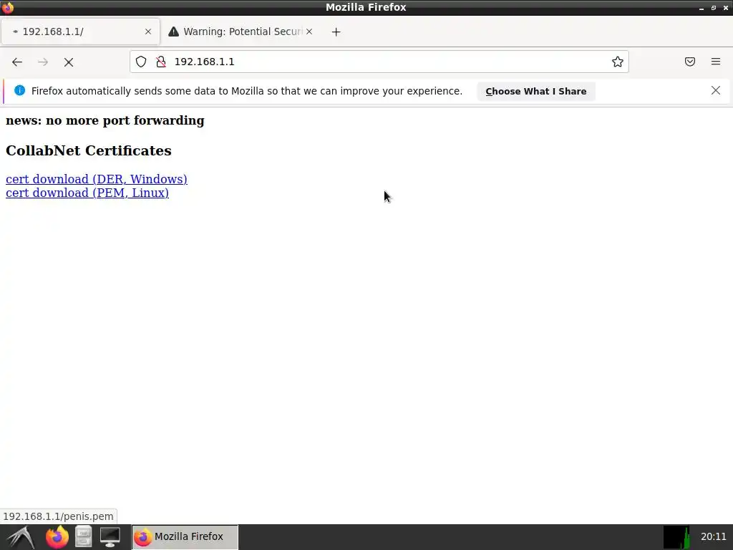Click the Choose What I Share button
This screenshot has width=733, height=550.
[535, 91]
